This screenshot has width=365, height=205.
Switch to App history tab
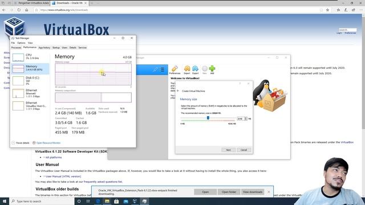(44, 48)
